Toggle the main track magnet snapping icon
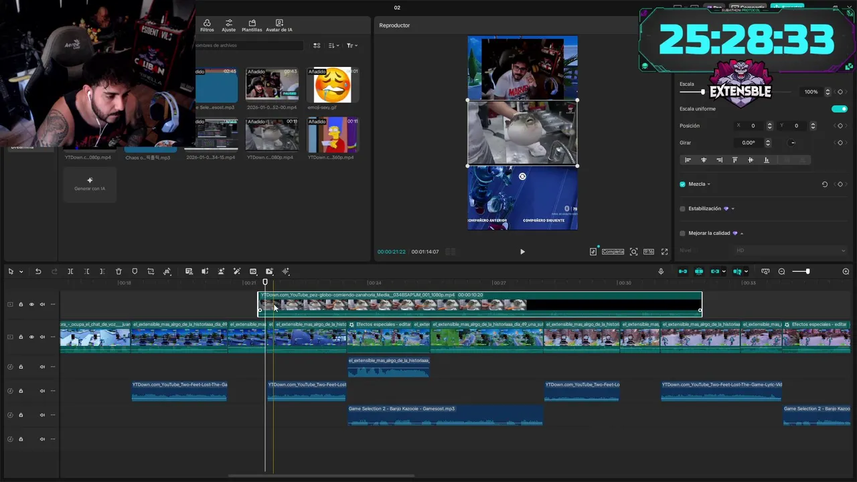This screenshot has height=482, width=857. 683,271
